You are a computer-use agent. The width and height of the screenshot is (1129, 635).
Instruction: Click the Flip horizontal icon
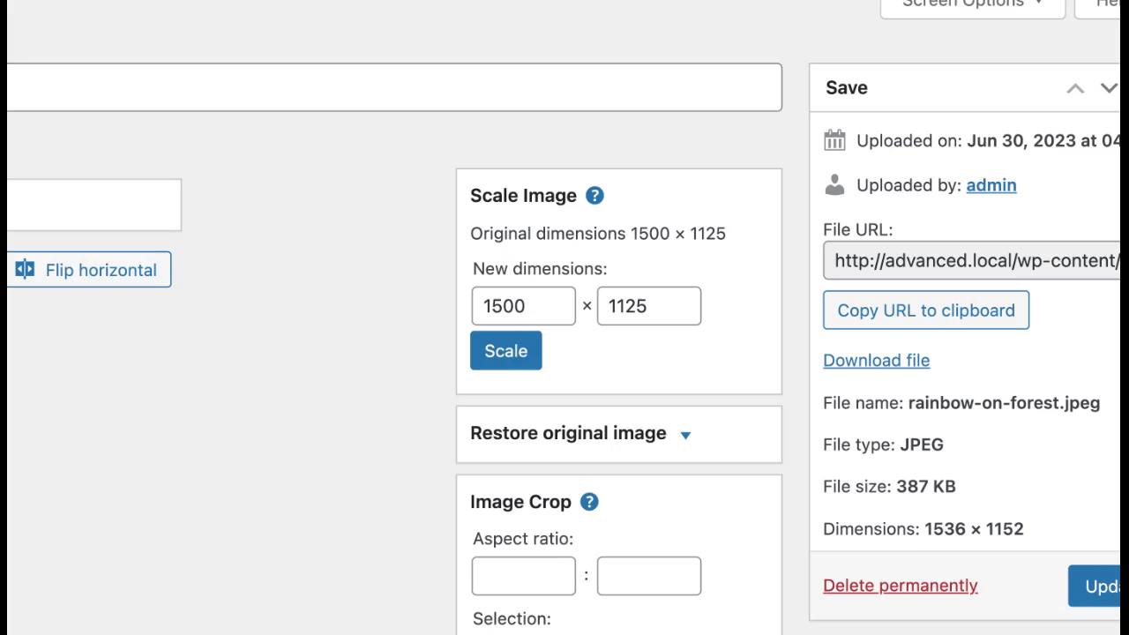point(24,269)
